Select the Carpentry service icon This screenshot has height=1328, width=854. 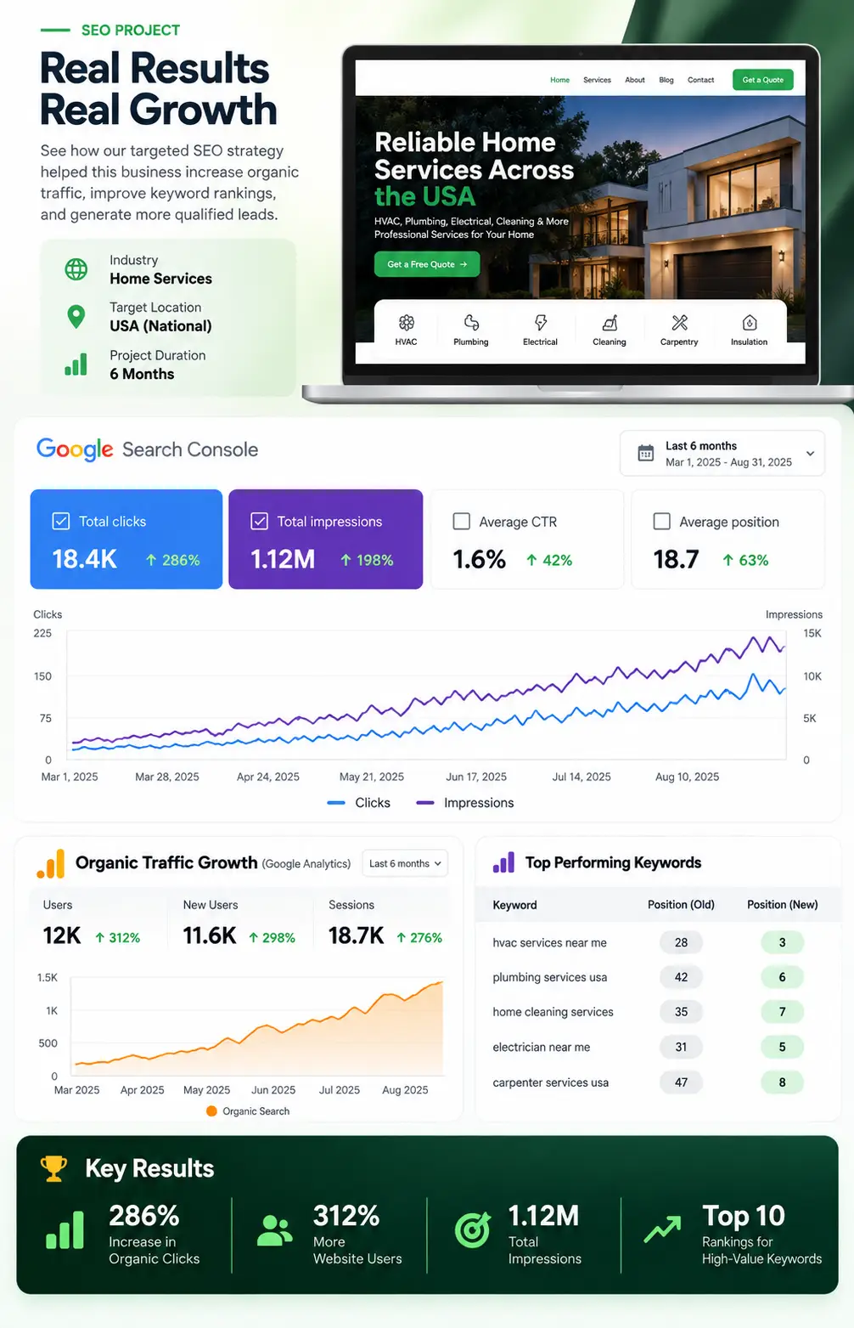point(679,323)
